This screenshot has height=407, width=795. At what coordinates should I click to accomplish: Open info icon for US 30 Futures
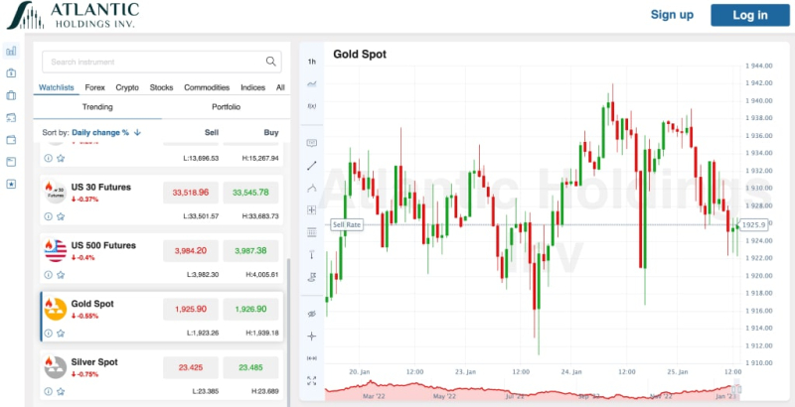[48, 216]
